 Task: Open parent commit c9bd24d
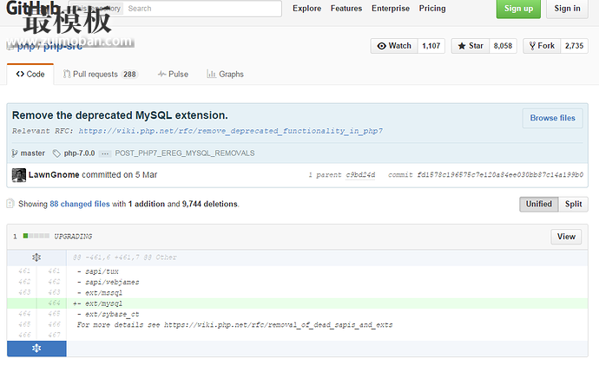click(x=360, y=174)
